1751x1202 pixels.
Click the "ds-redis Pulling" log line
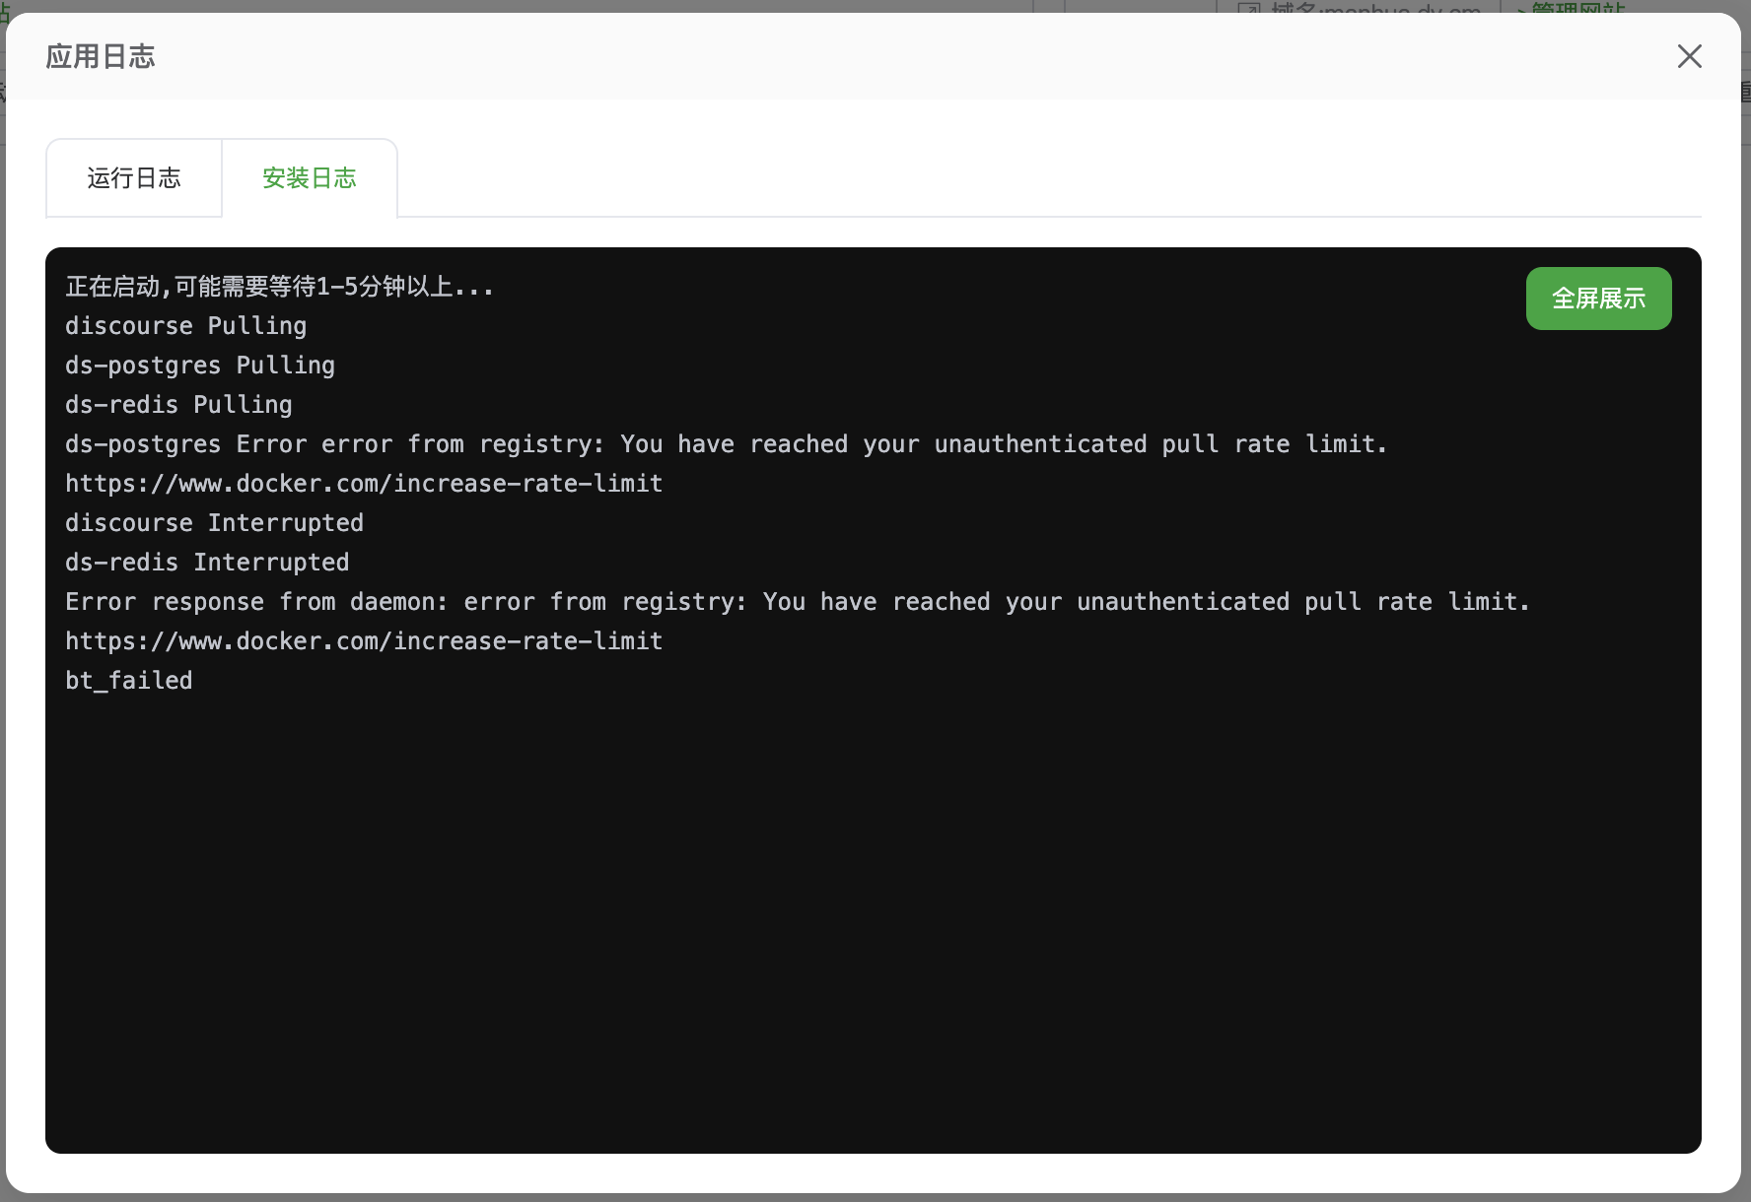pyautogui.click(x=178, y=405)
